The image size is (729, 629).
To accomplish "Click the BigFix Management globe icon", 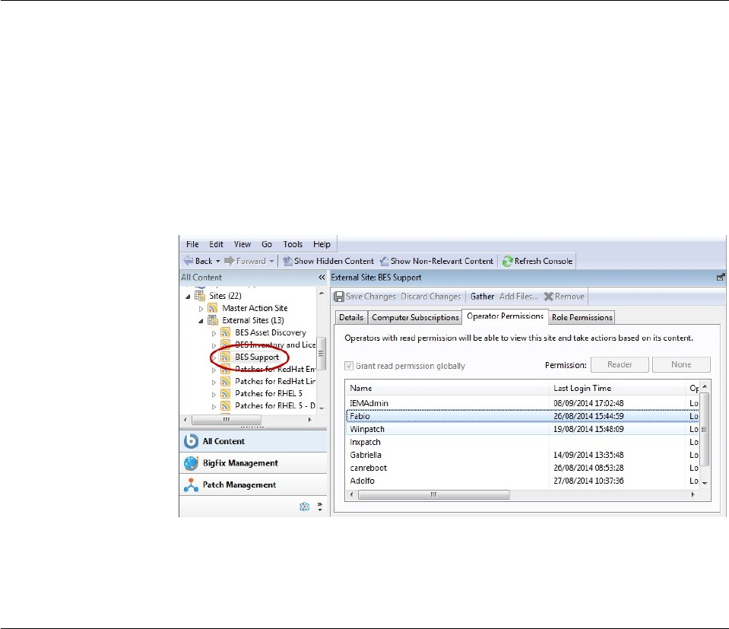I will pyautogui.click(x=191, y=463).
